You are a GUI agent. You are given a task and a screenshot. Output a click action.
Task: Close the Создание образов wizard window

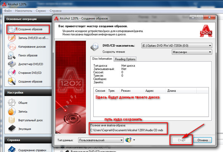coord(209,17)
